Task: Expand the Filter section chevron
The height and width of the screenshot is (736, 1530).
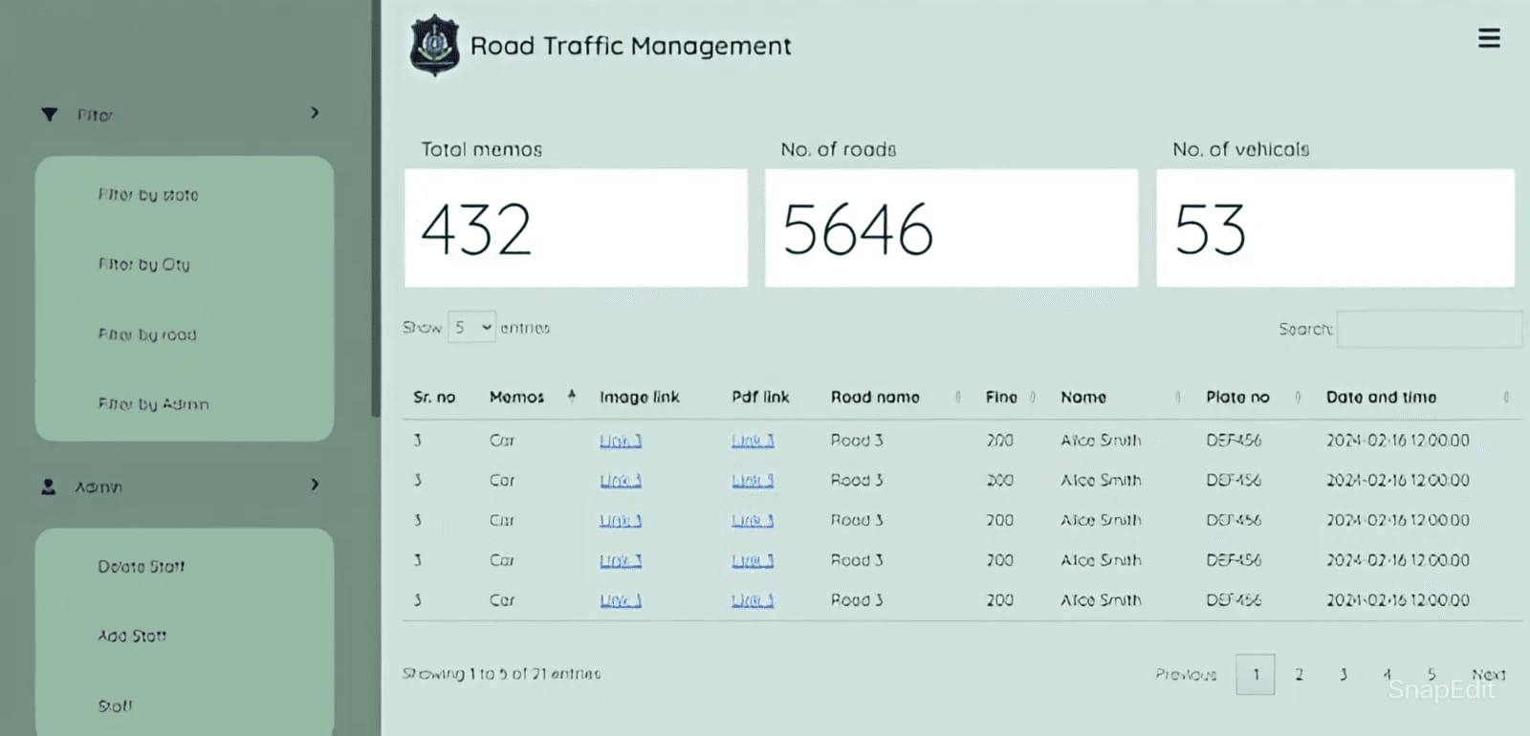Action: (x=315, y=113)
